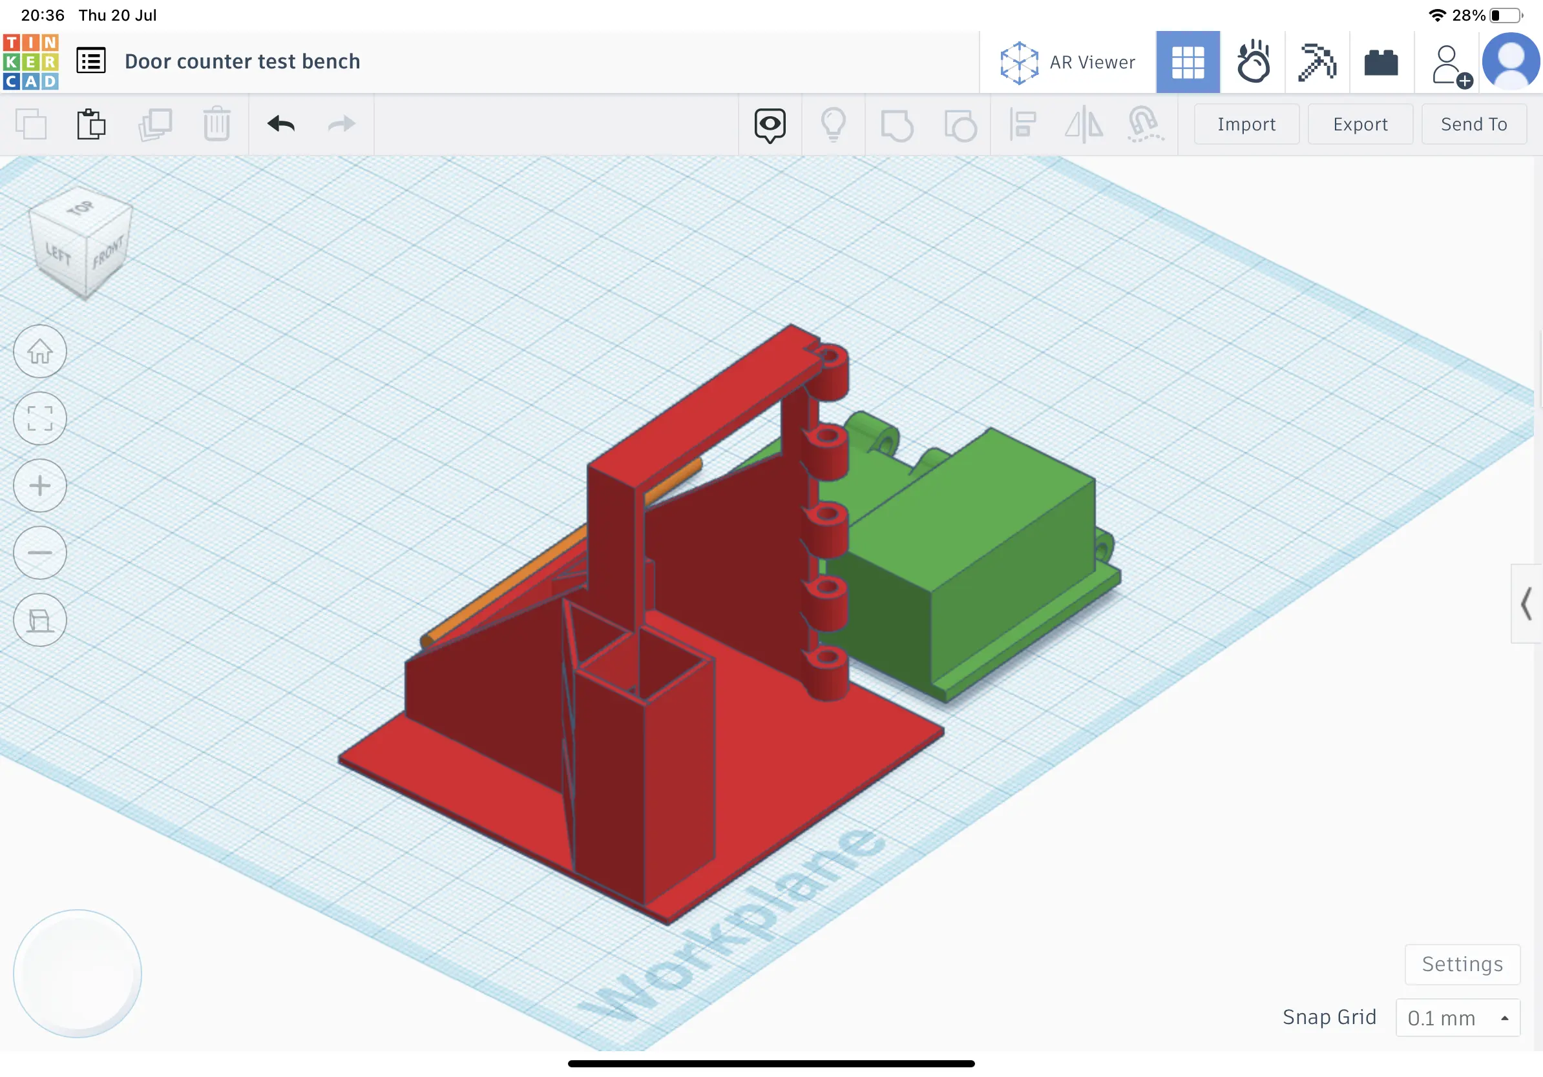Select the Delete (trash) icon

(216, 124)
